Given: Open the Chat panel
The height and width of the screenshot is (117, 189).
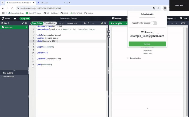Looking at the screenshot, I should point(183,18).
